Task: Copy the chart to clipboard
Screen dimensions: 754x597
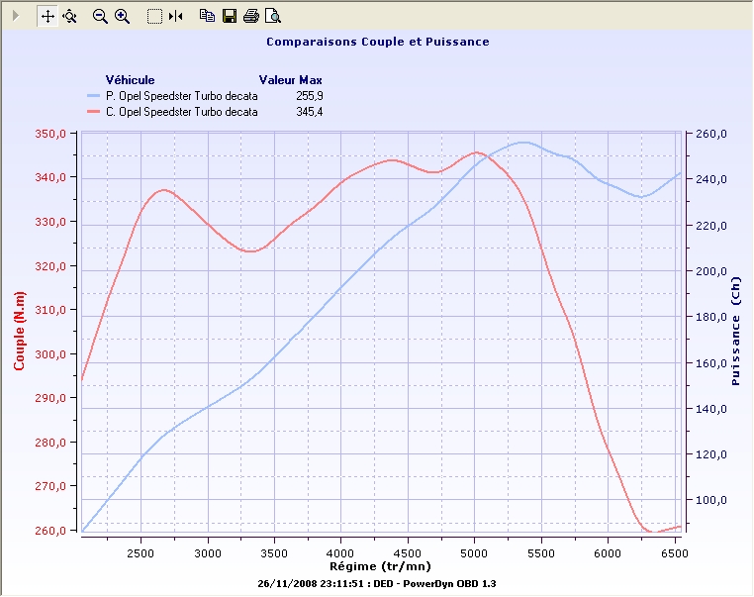Action: pyautogui.click(x=207, y=16)
